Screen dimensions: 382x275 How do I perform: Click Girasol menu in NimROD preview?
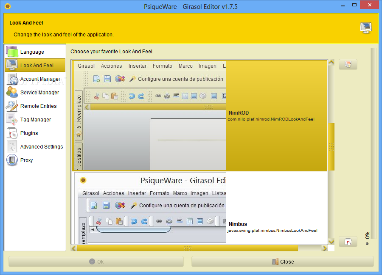(86, 66)
